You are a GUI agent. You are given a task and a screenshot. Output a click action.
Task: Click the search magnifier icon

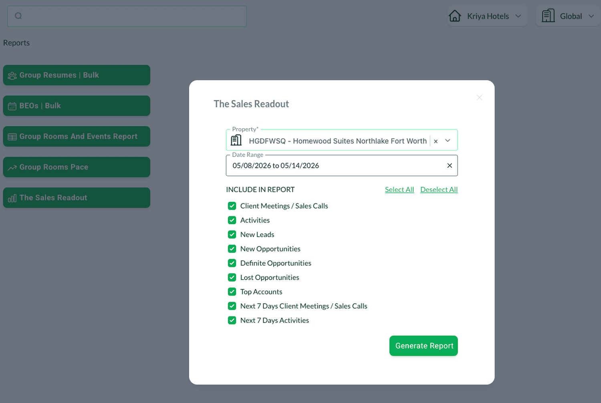point(18,16)
